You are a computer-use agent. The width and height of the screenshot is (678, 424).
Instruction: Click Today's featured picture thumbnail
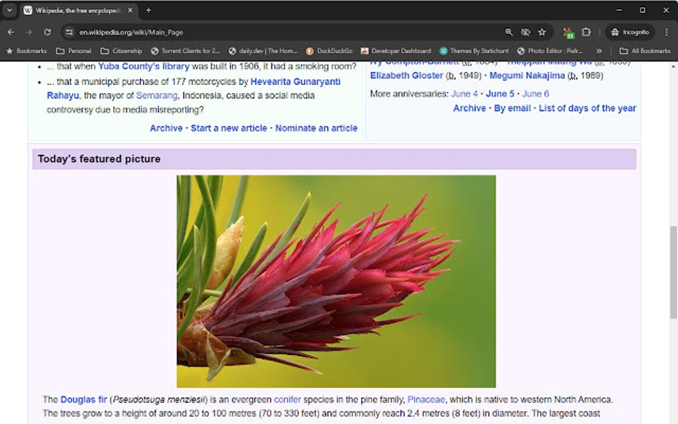(335, 281)
